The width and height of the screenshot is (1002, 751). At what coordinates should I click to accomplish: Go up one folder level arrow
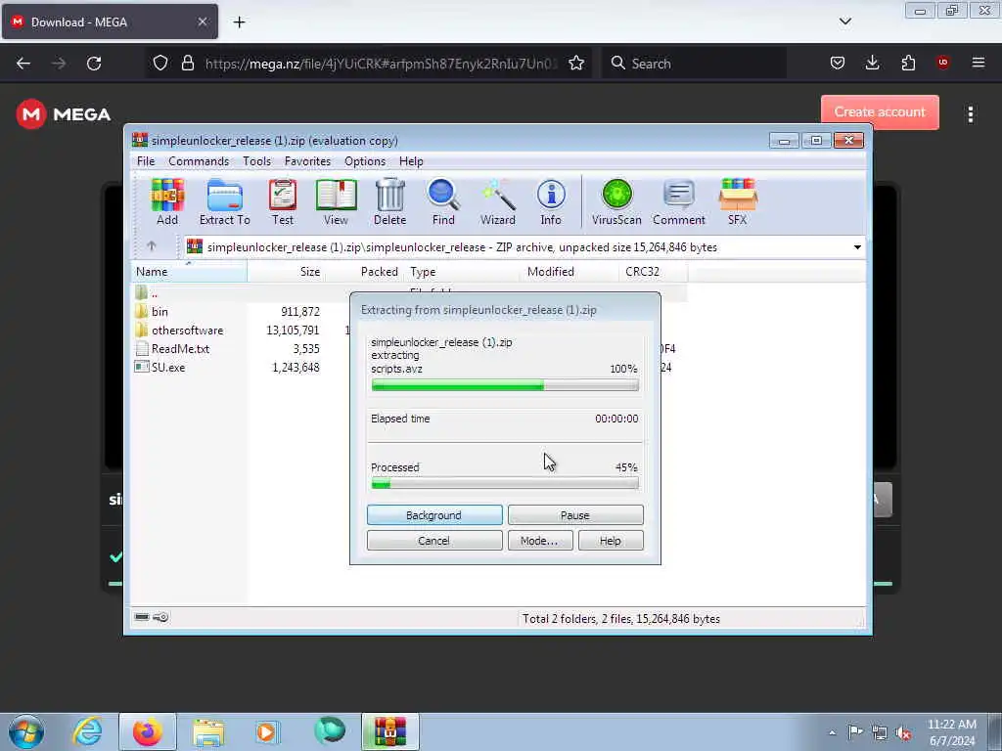152,245
